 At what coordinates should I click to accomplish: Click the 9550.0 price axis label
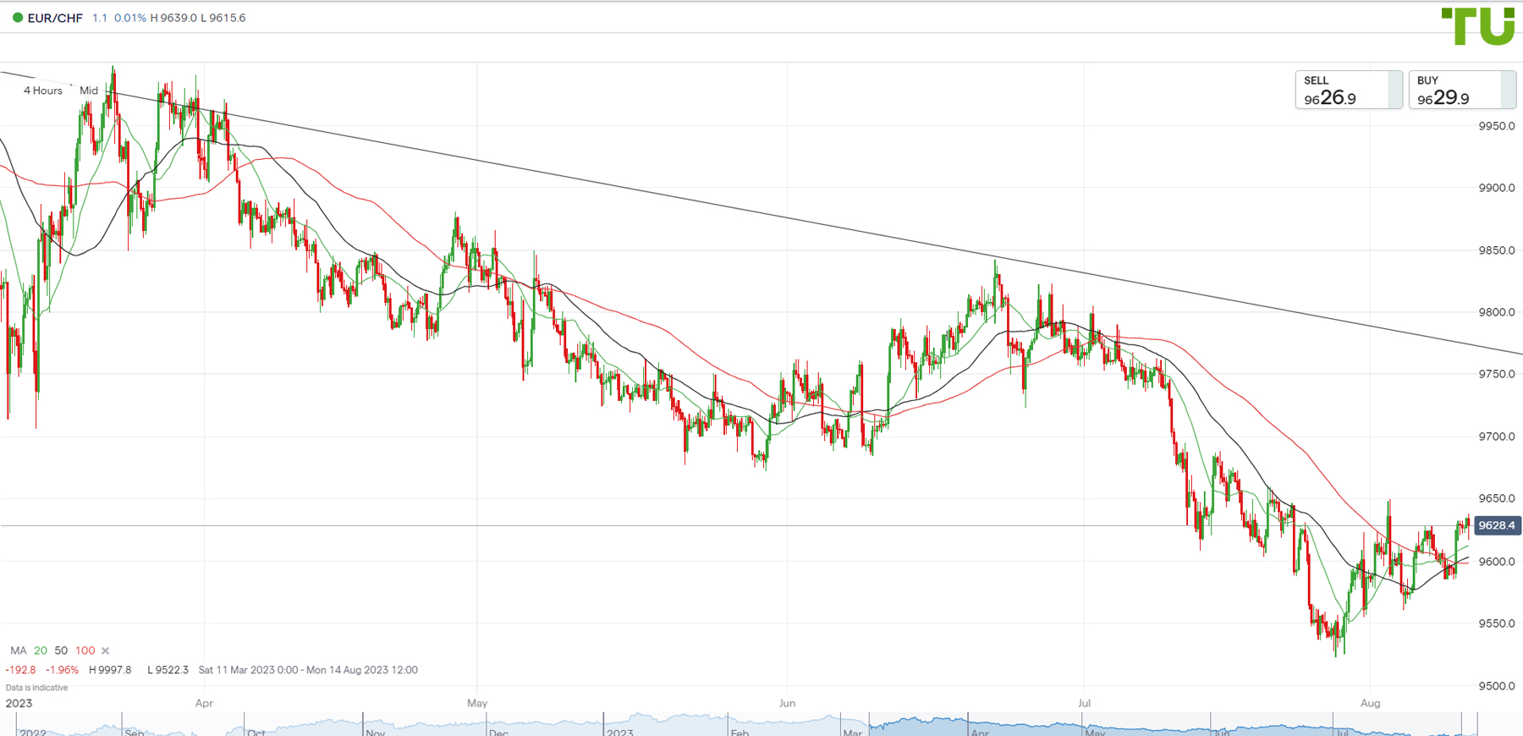pyautogui.click(x=1497, y=623)
